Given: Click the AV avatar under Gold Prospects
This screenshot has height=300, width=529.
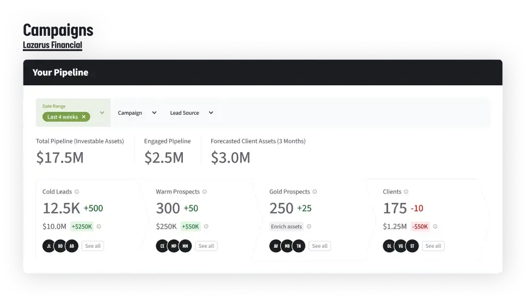Looking at the screenshot, I should pos(275,246).
